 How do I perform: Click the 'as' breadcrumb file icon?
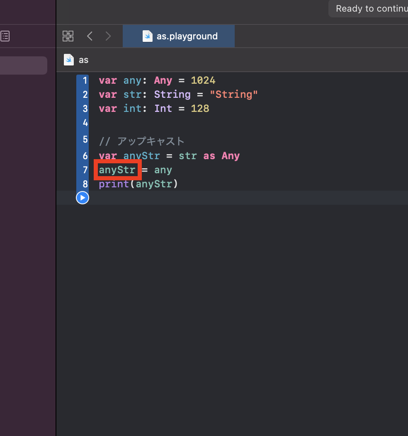coord(69,60)
